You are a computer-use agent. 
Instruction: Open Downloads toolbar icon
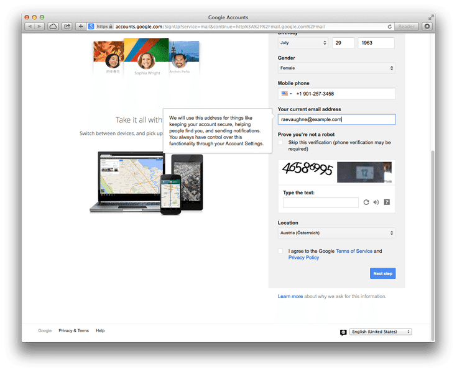click(427, 27)
